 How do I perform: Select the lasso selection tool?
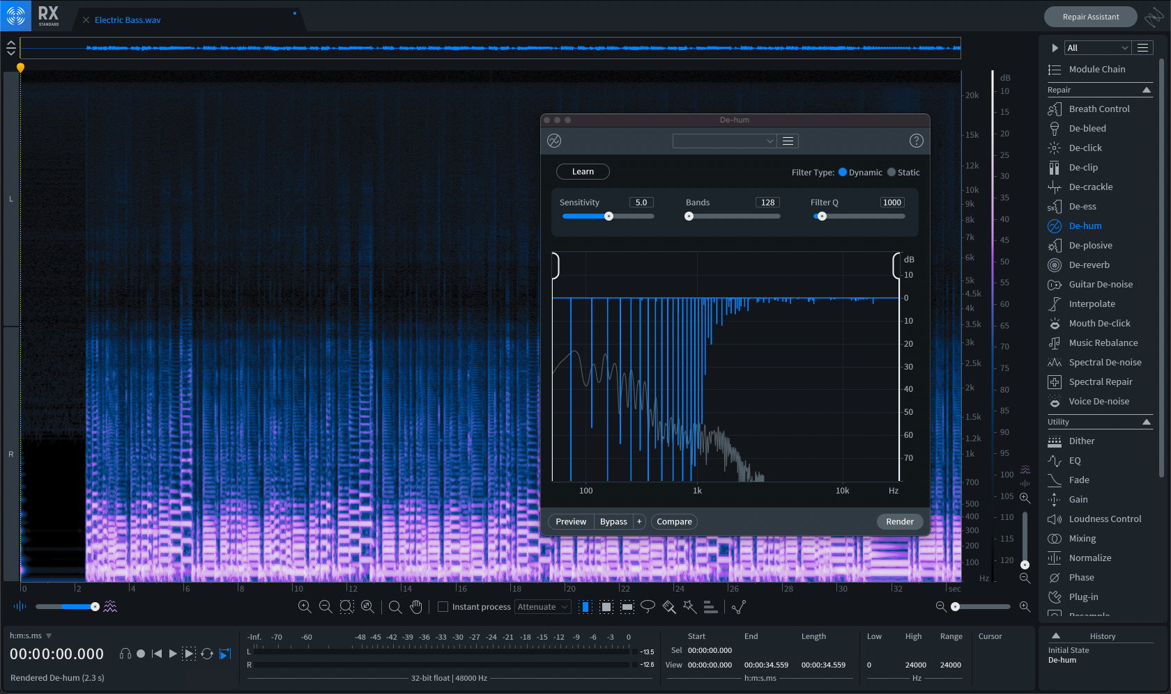648,606
